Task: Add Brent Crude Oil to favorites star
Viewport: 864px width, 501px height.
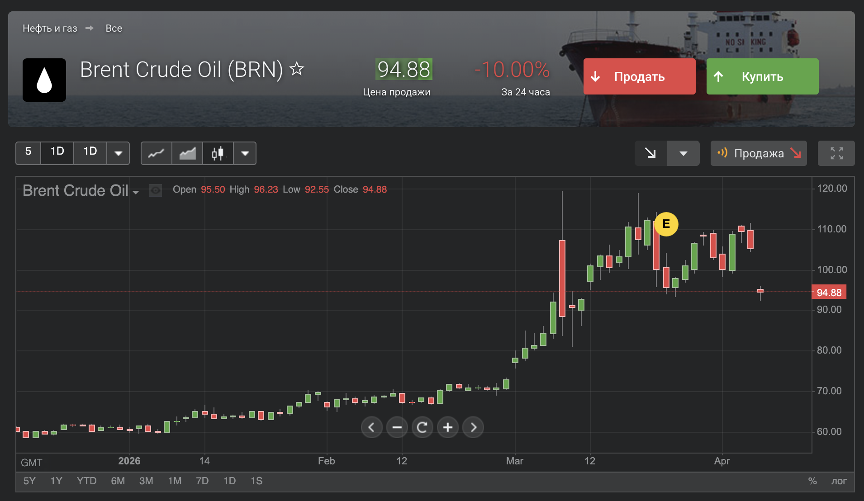Action: point(297,69)
